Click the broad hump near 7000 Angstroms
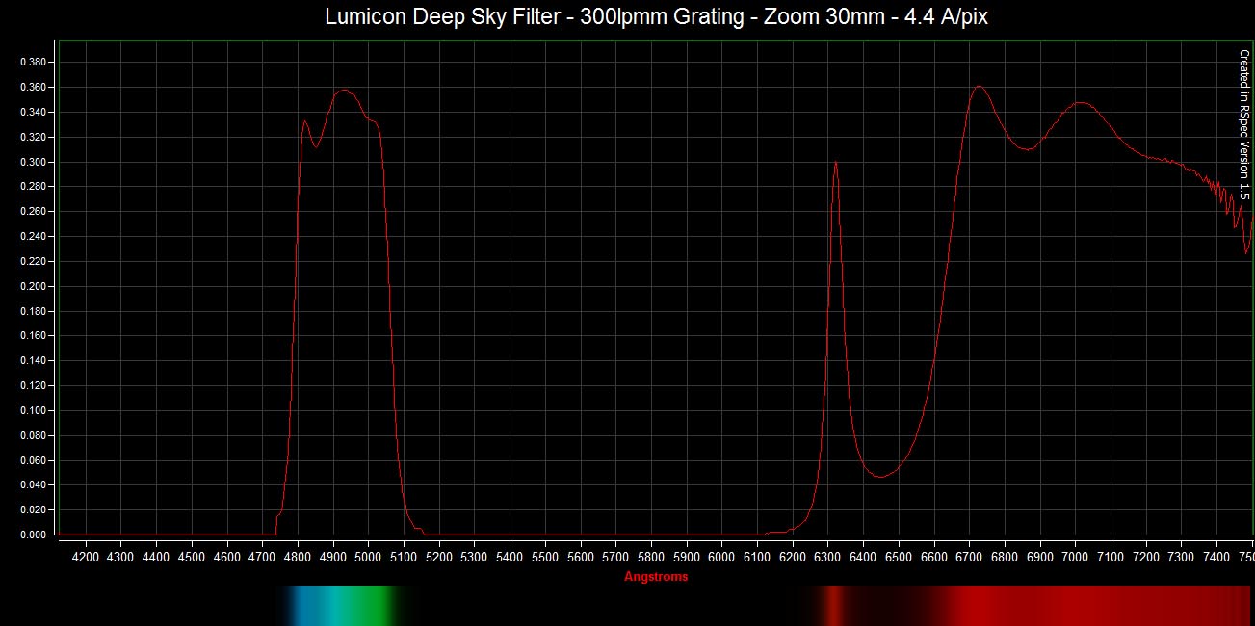Image resolution: width=1255 pixels, height=626 pixels. 1080,102
